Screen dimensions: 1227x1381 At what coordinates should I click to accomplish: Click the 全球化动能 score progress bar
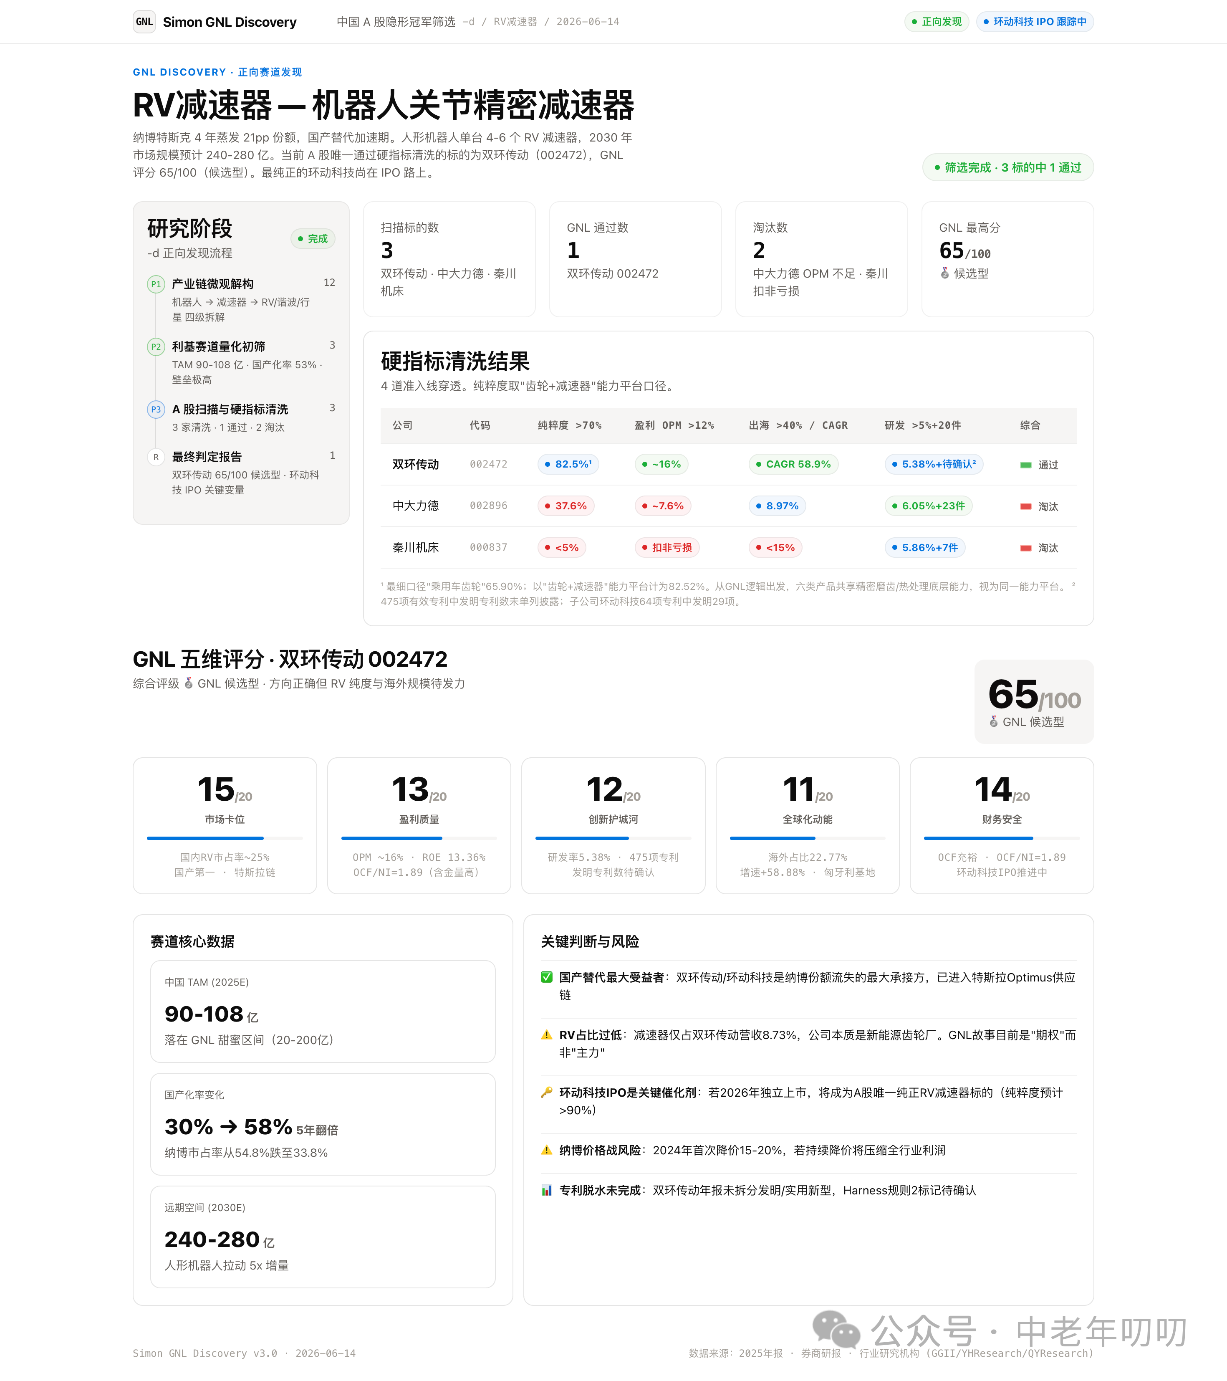pos(808,838)
